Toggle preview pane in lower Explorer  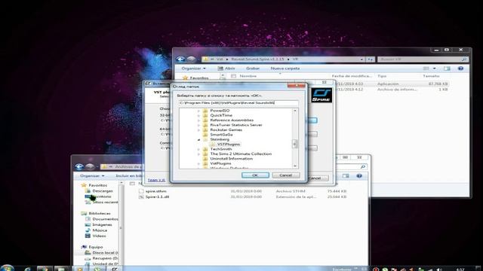click(346, 175)
